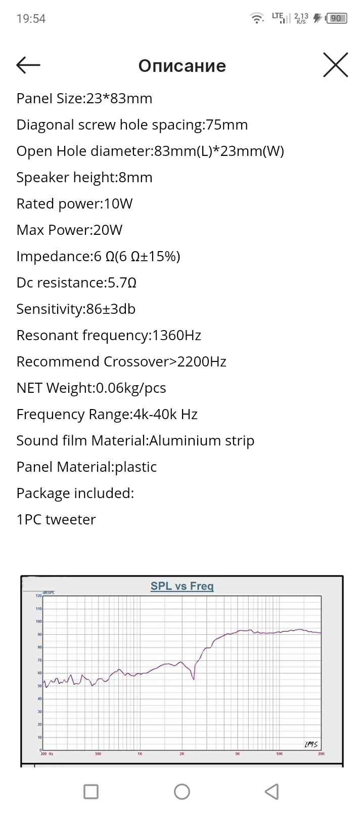The width and height of the screenshot is (364, 816).
Task: Tap the Rated power:10W line
Action: click(74, 203)
